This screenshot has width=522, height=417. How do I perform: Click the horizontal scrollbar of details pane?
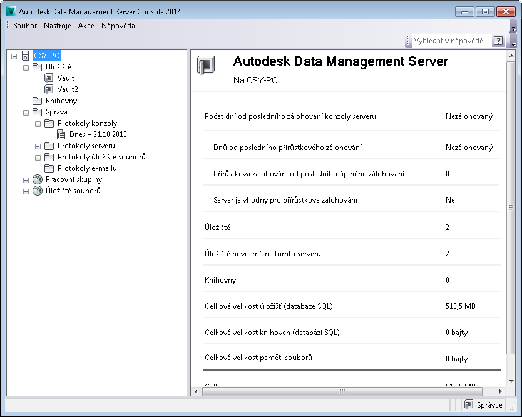(x=342, y=391)
